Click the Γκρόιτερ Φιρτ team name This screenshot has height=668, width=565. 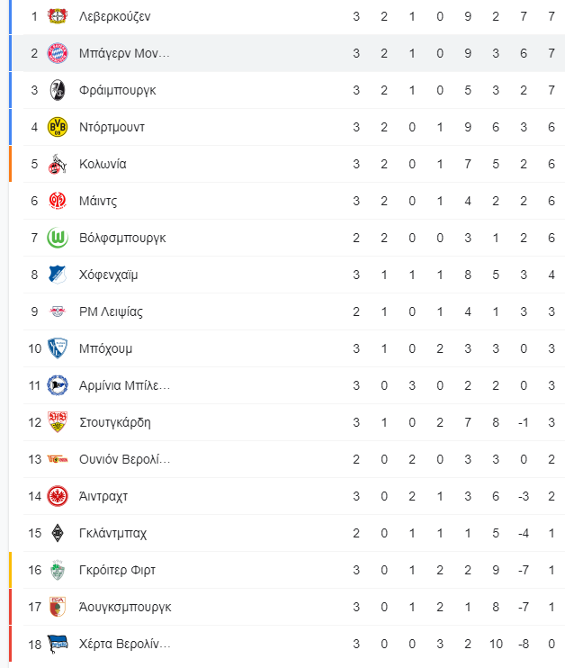[x=117, y=570]
